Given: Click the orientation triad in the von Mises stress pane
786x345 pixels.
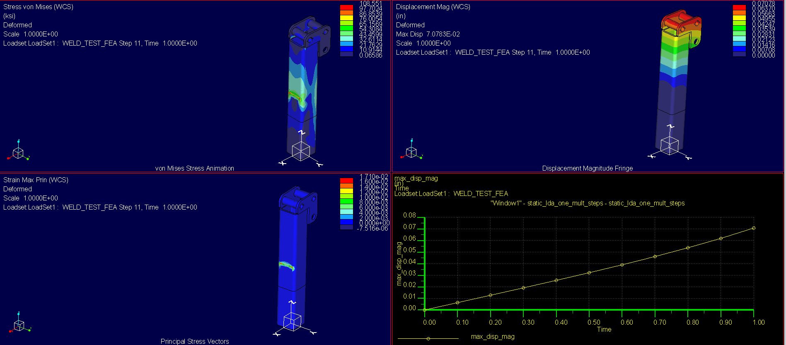Looking at the screenshot, I should click(18, 150).
